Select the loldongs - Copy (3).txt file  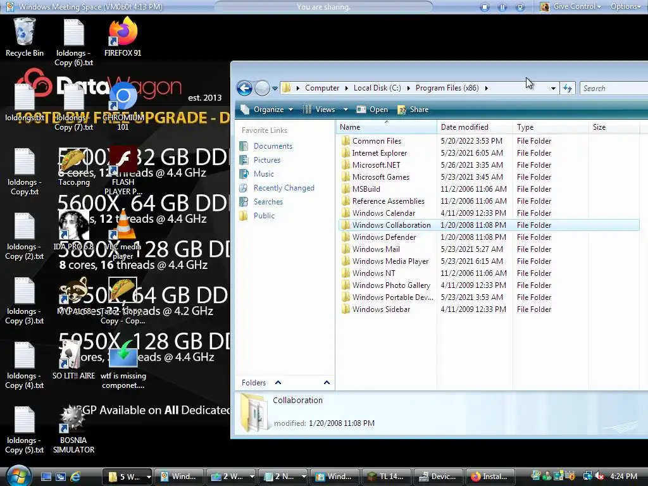pos(25,301)
